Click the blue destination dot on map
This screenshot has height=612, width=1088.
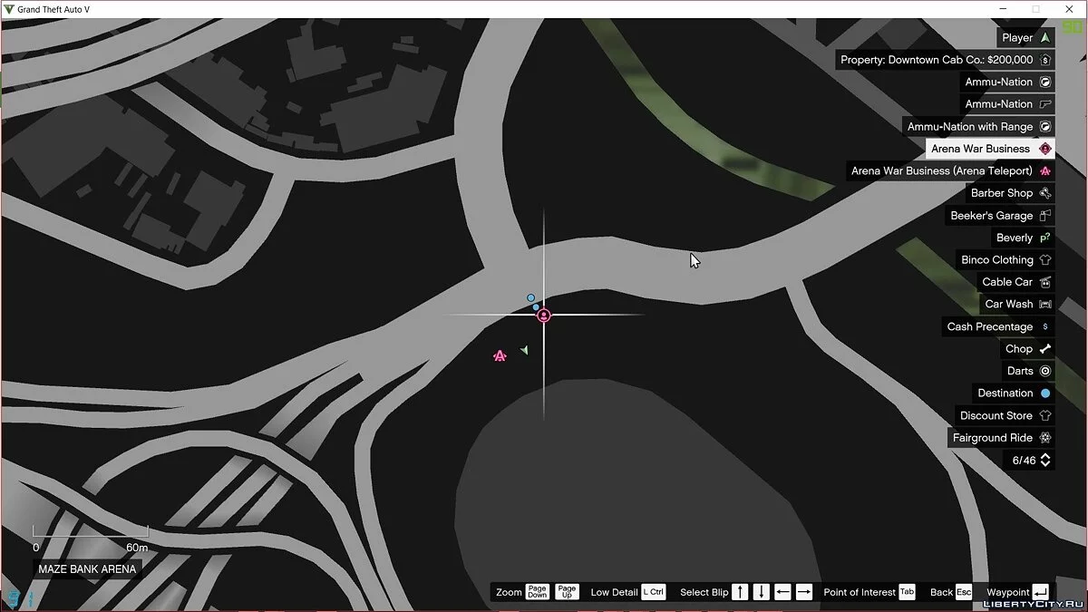pos(531,297)
